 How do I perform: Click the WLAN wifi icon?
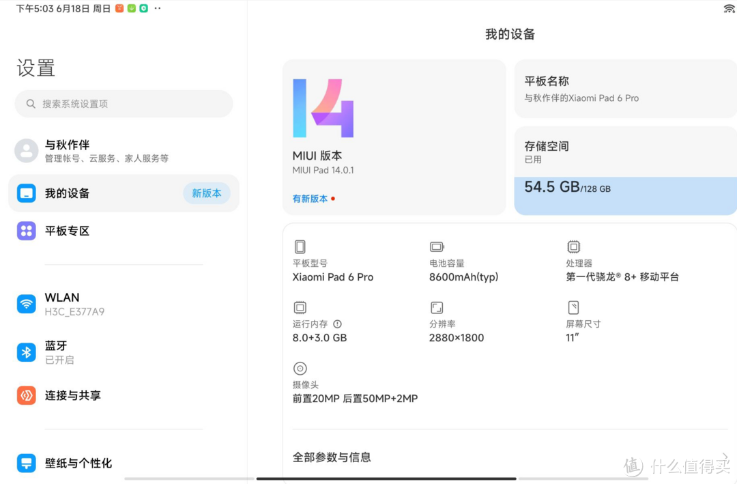point(27,304)
